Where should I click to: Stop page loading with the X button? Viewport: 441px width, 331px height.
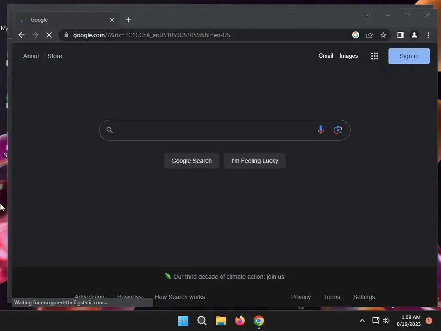tap(49, 35)
